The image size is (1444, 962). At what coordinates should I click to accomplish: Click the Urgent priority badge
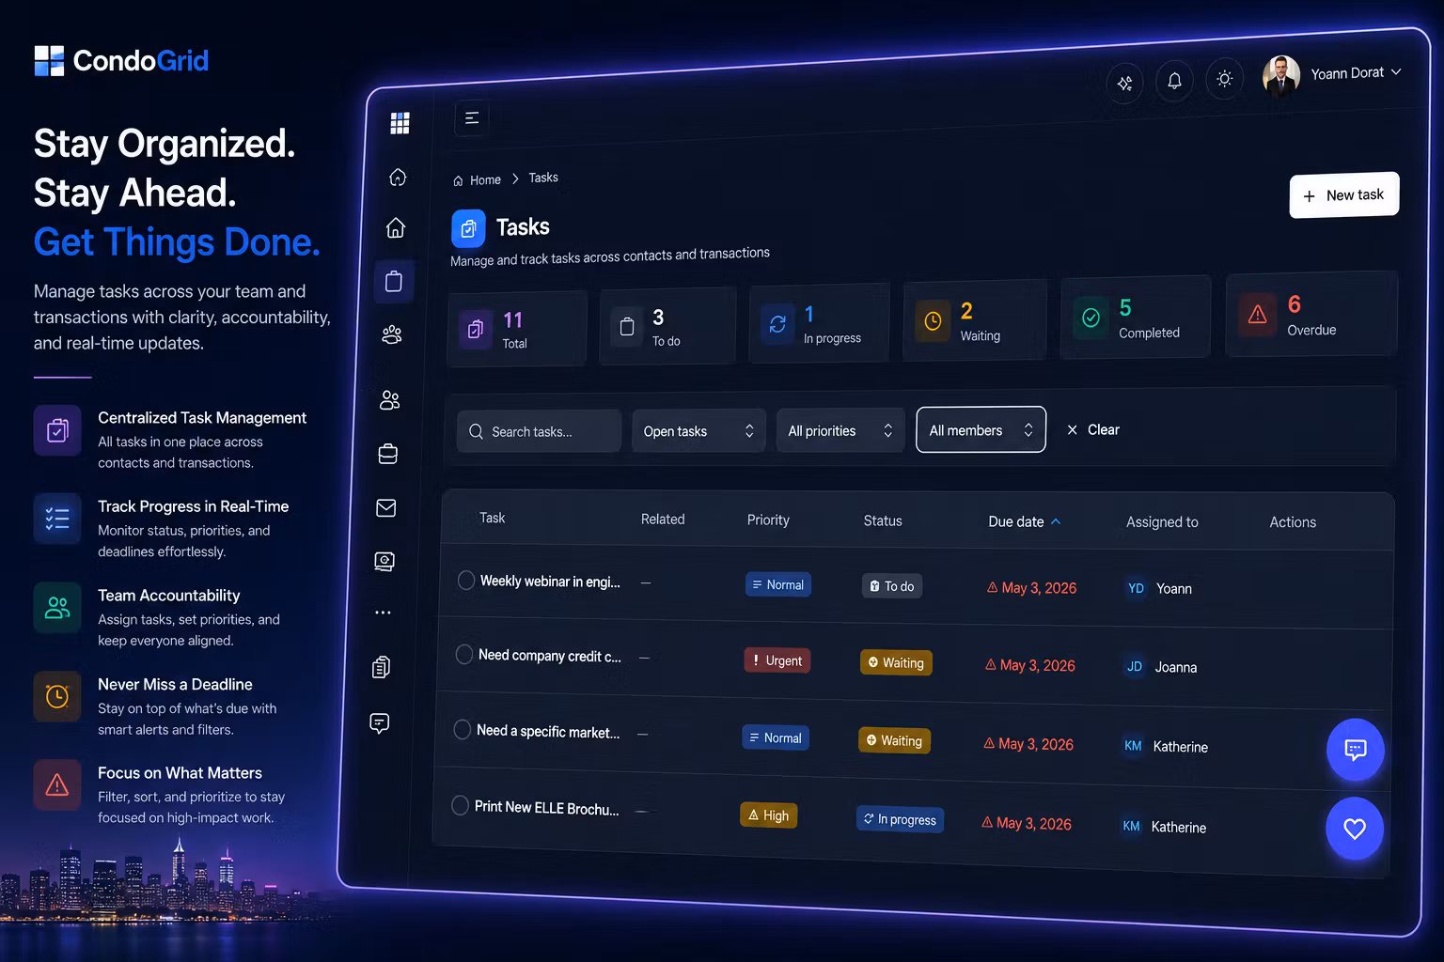777,660
